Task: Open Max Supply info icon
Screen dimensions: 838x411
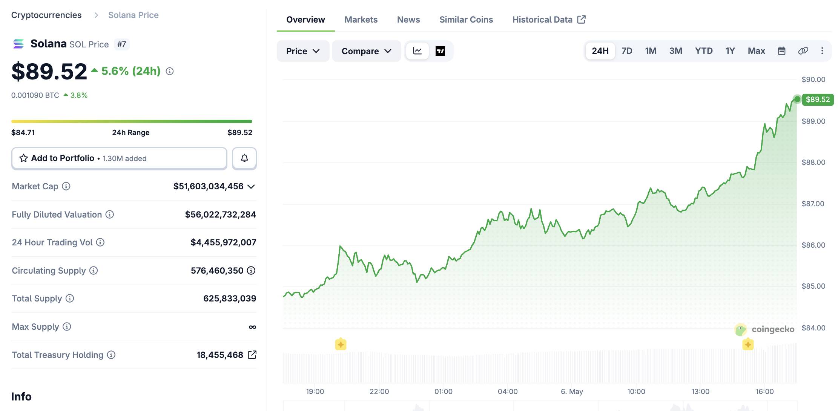Action: tap(67, 327)
